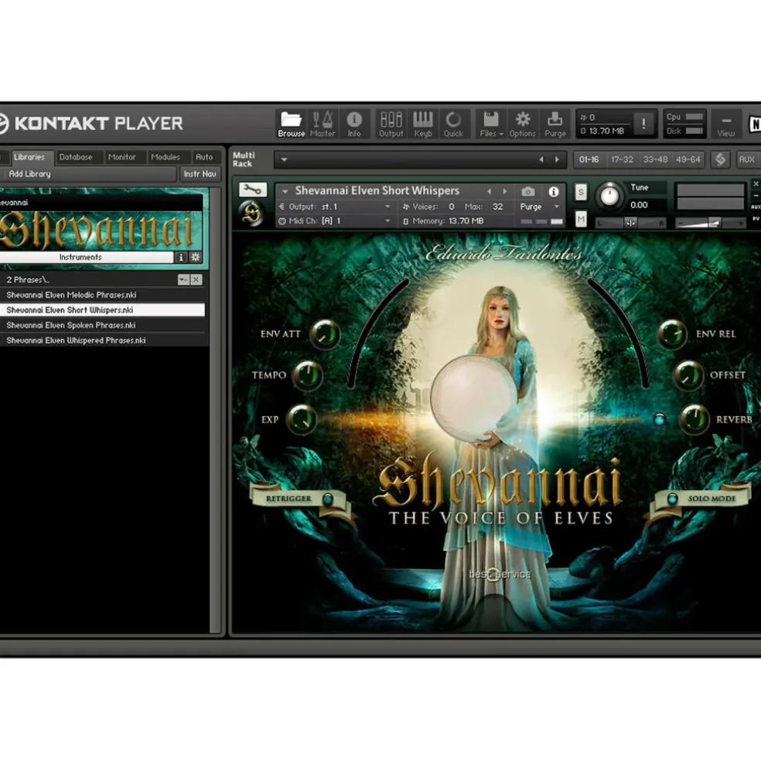Click the Purge toolbar icon

click(555, 124)
